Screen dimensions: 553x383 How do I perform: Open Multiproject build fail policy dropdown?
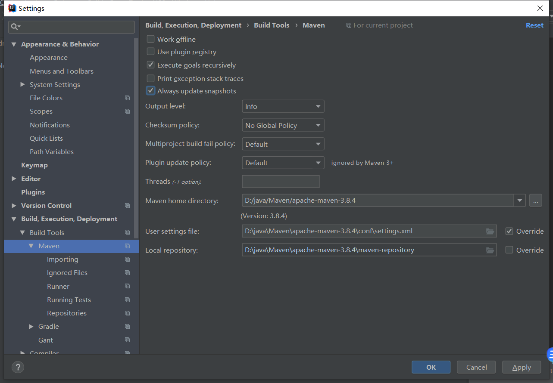(x=283, y=144)
